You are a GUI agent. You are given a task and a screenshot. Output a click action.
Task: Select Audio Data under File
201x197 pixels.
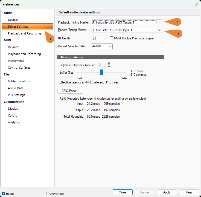(16, 88)
